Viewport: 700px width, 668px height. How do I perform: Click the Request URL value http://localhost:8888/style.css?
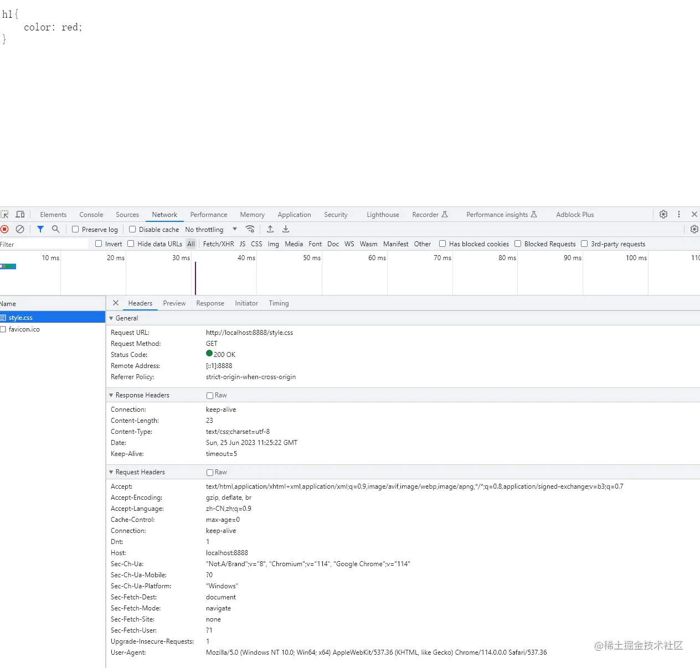coord(249,333)
